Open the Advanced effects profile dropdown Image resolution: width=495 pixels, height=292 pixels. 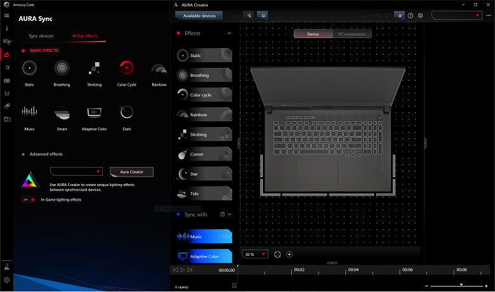(76, 171)
